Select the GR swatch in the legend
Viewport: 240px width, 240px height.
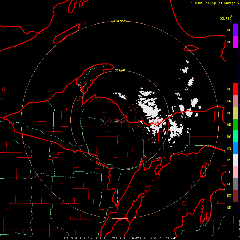coord(235,101)
